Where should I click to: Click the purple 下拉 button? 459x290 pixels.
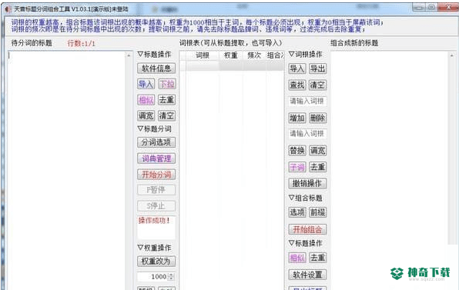pyautogui.click(x=167, y=84)
